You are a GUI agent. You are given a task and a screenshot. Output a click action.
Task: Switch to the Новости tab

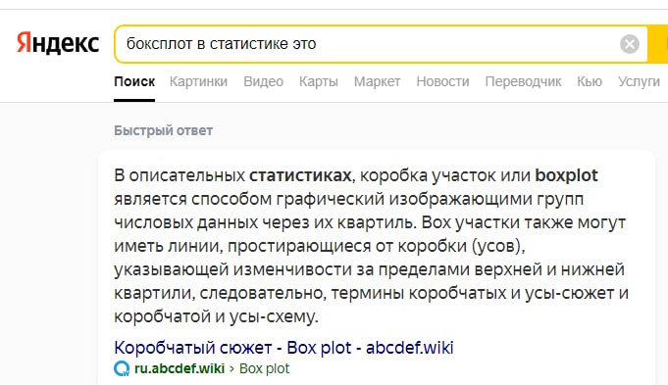[x=442, y=81]
